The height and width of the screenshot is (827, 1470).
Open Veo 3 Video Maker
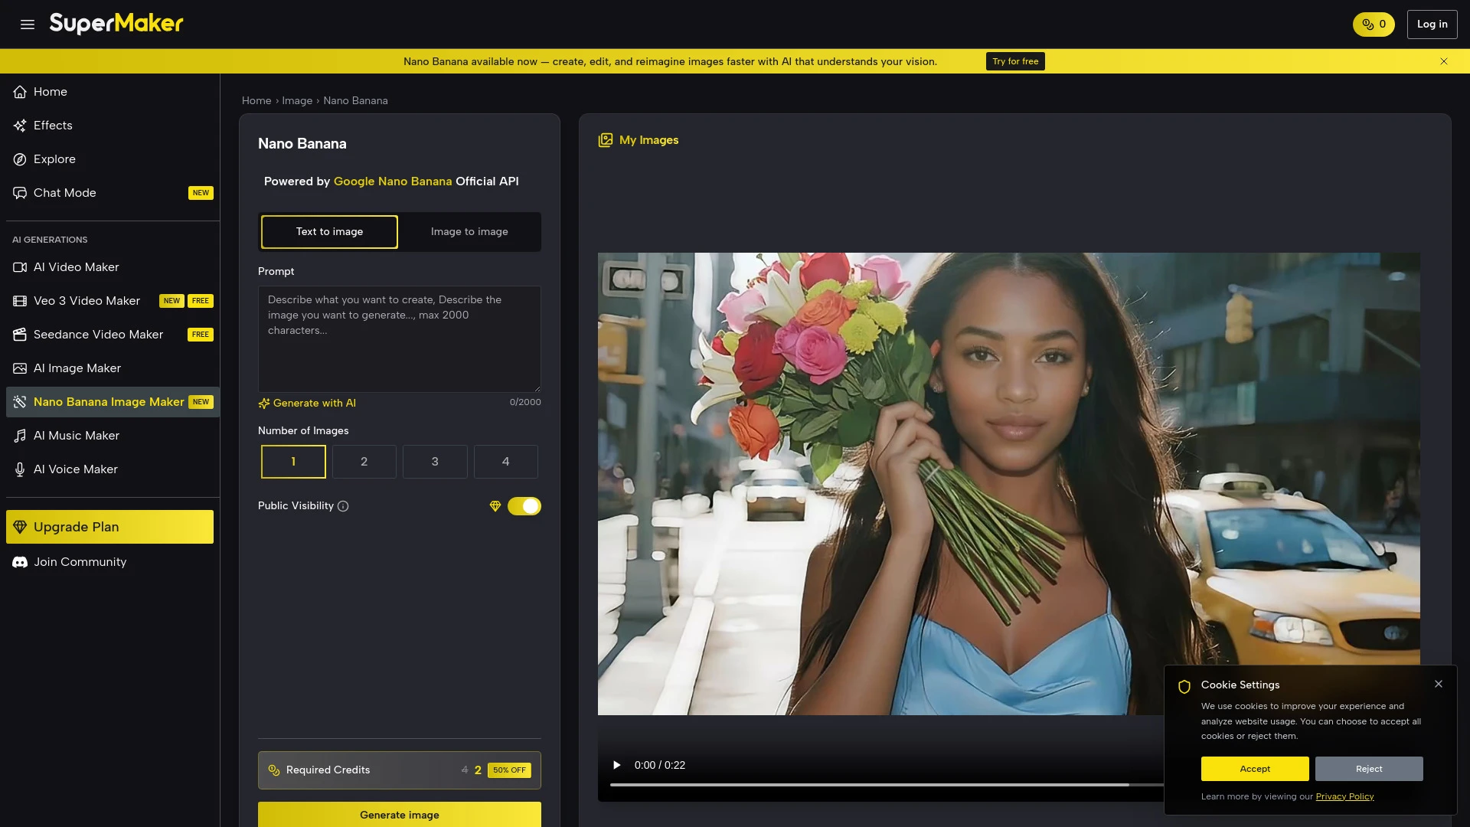coord(87,300)
